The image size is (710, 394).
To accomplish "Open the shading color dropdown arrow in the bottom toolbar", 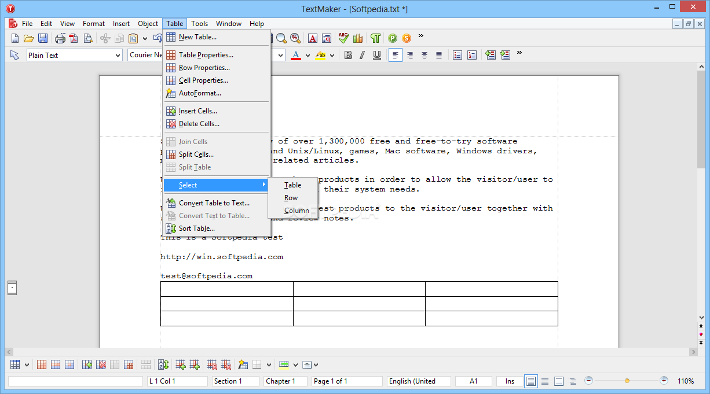I will tap(295, 364).
